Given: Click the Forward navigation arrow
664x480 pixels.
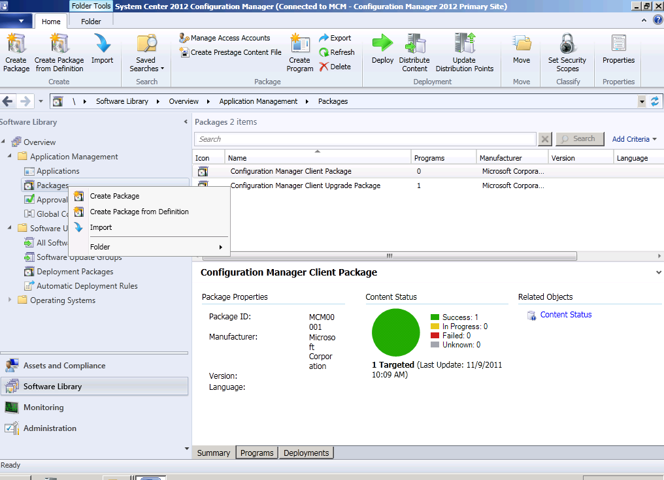Looking at the screenshot, I should click(25, 101).
